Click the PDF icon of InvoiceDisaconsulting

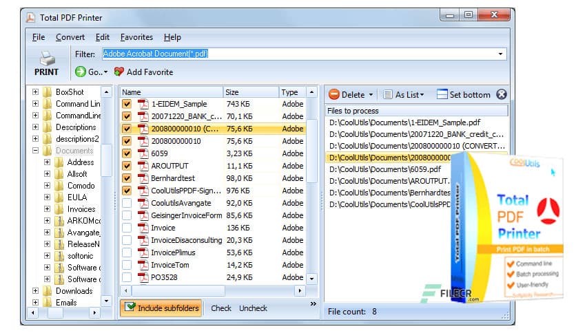143,240
